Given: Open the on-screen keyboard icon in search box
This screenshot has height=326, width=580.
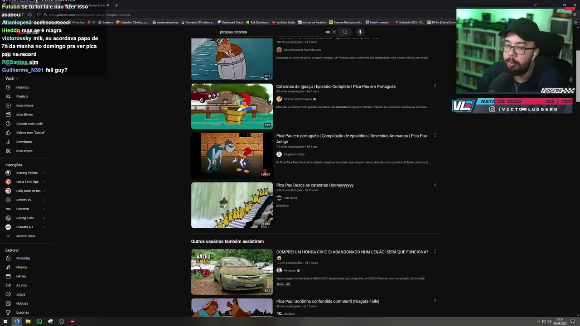Looking at the screenshot, I should tap(328, 32).
